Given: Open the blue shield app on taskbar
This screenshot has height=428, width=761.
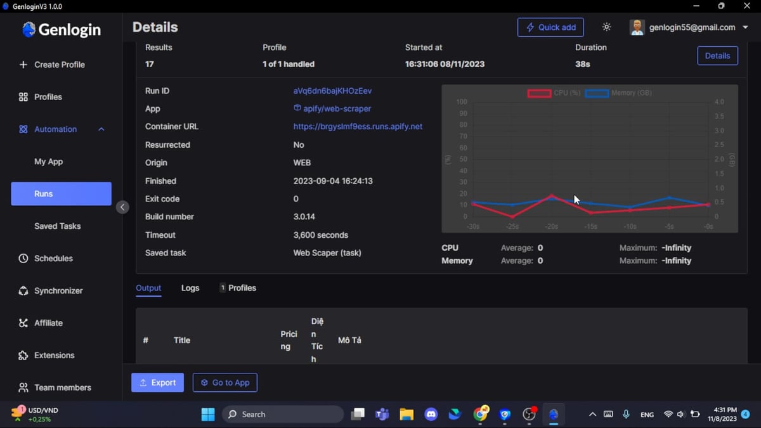Looking at the screenshot, I should 505,415.
